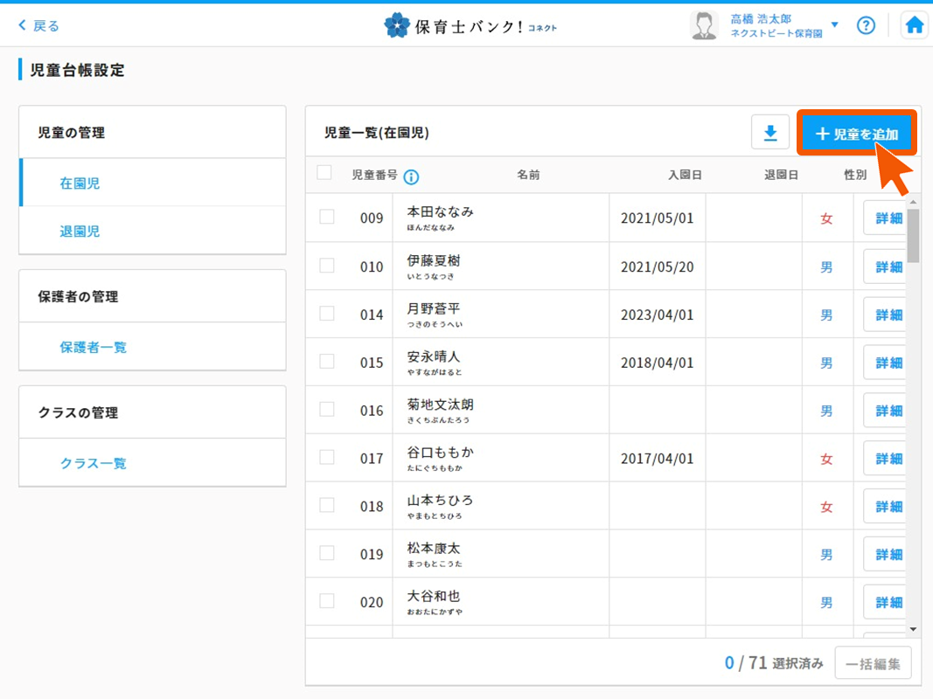Select 退園児 in the sidebar
This screenshot has height=699, width=933.
pyautogui.click(x=80, y=232)
